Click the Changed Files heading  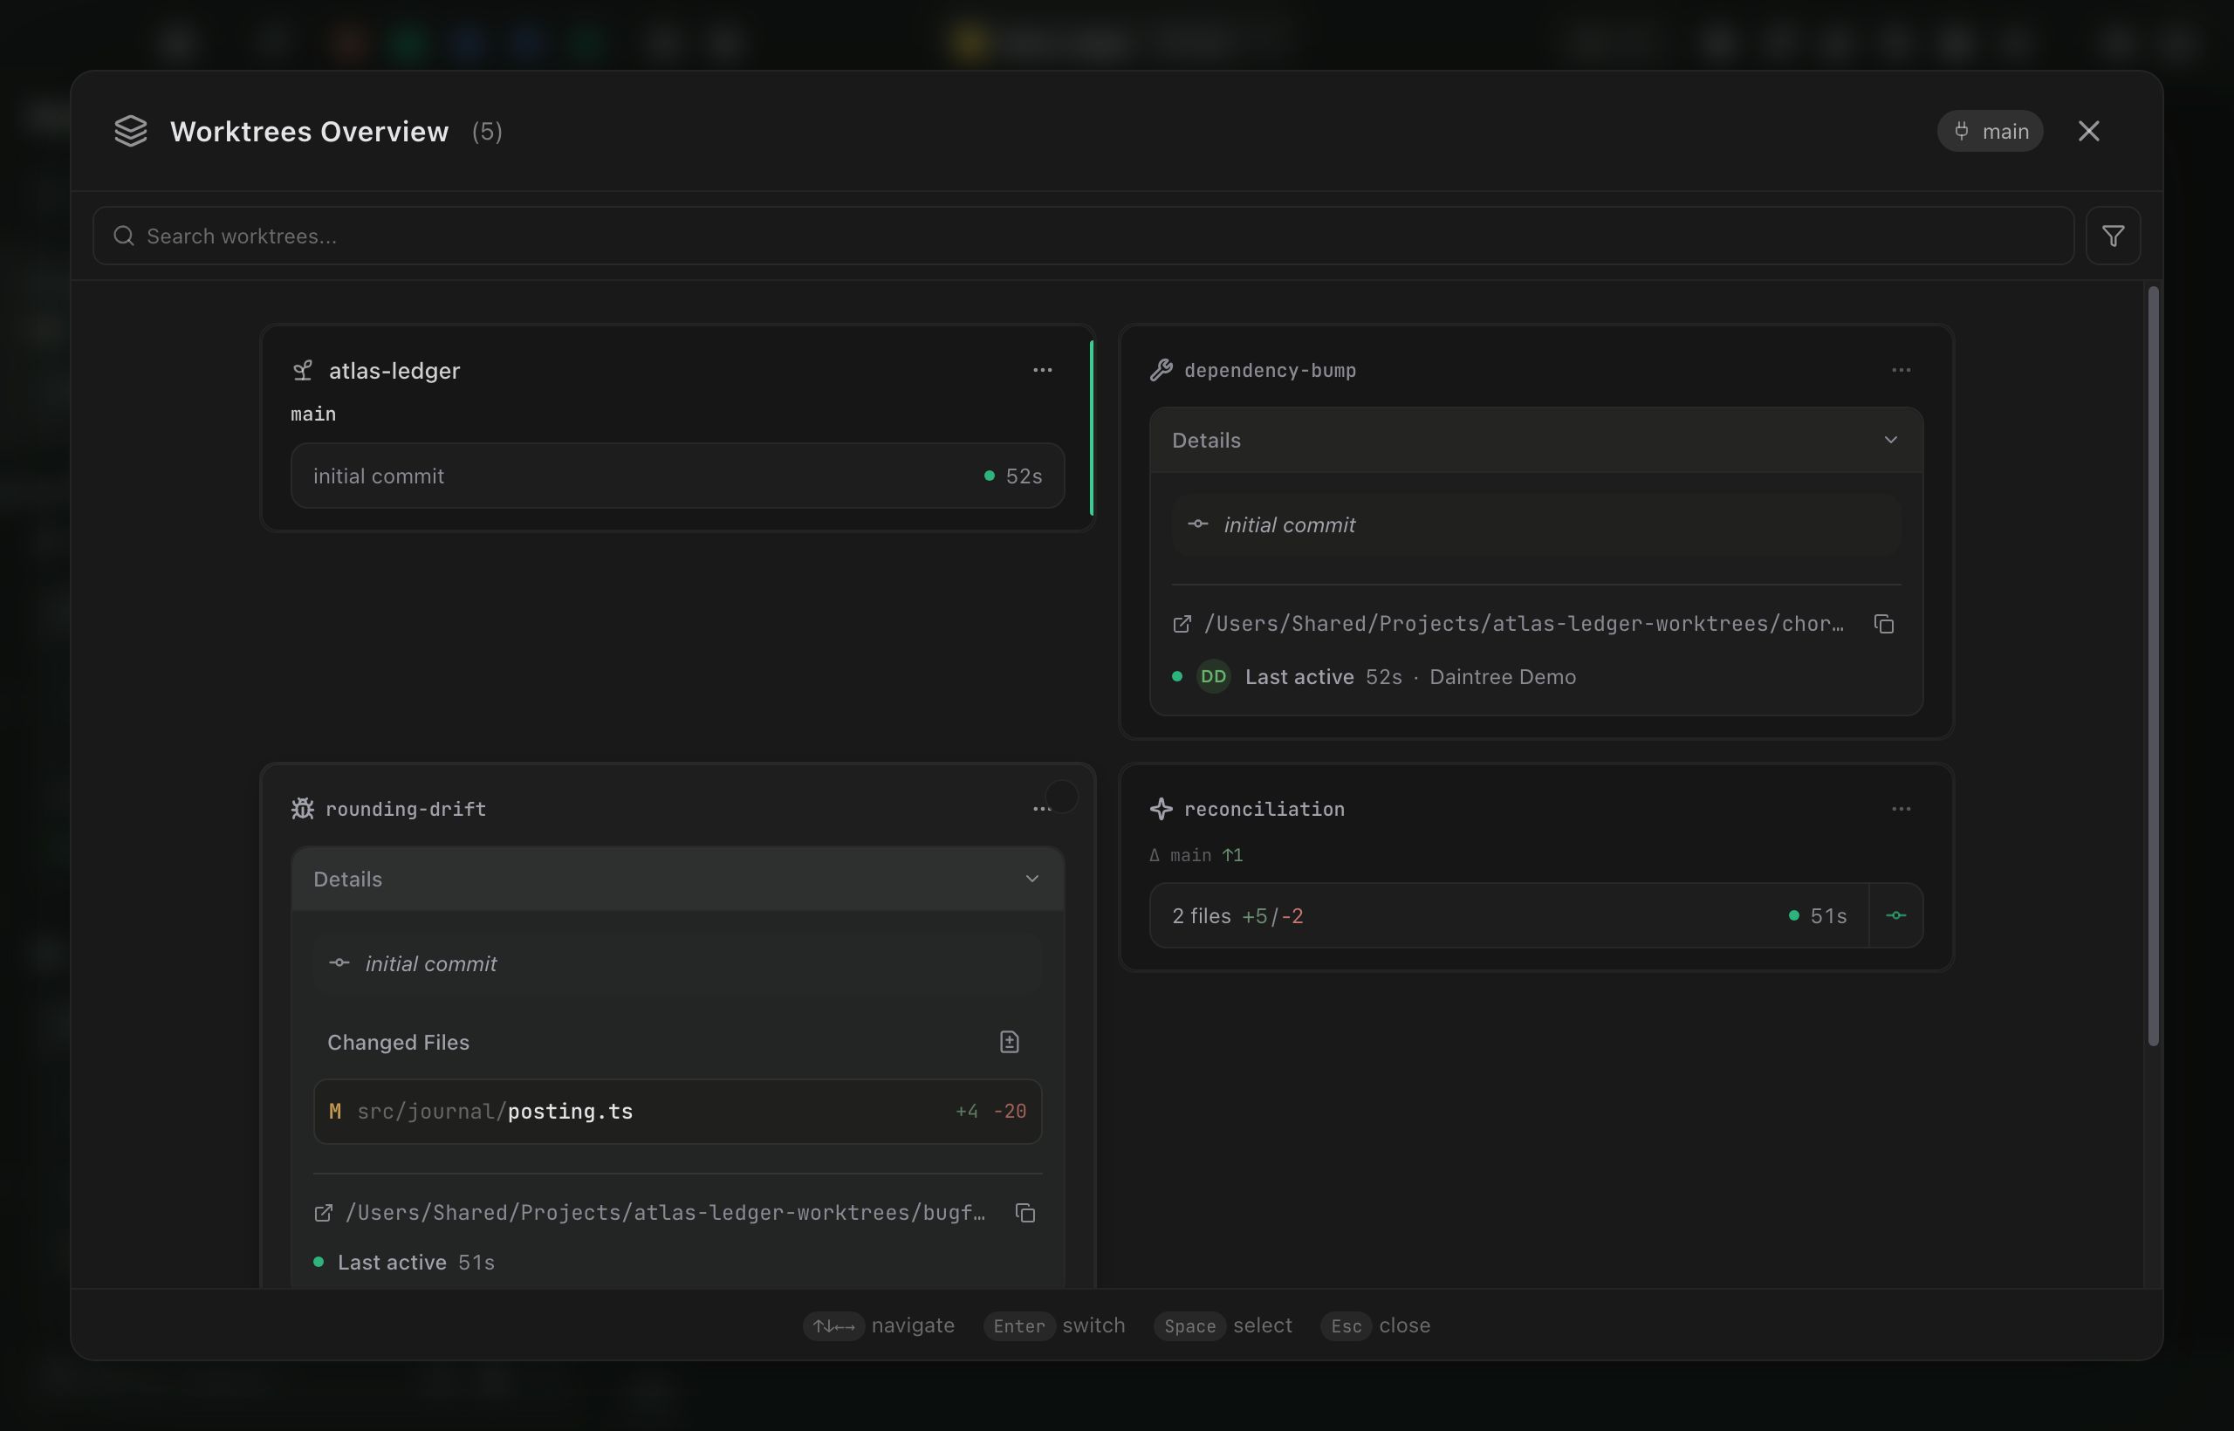point(398,1043)
